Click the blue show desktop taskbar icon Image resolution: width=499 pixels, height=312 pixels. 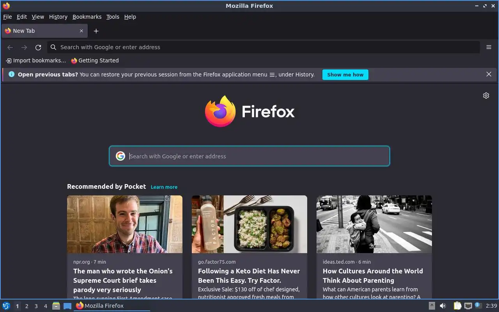[67, 306]
